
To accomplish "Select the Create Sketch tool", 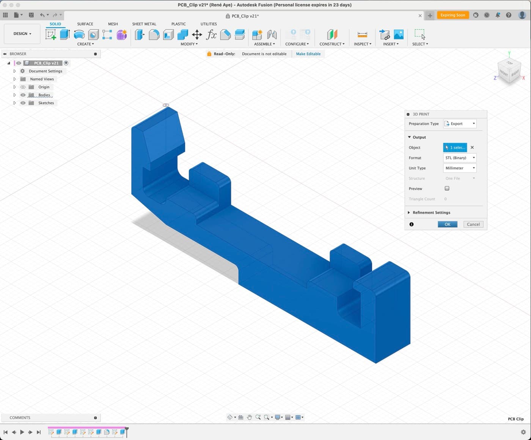I will click(50, 35).
